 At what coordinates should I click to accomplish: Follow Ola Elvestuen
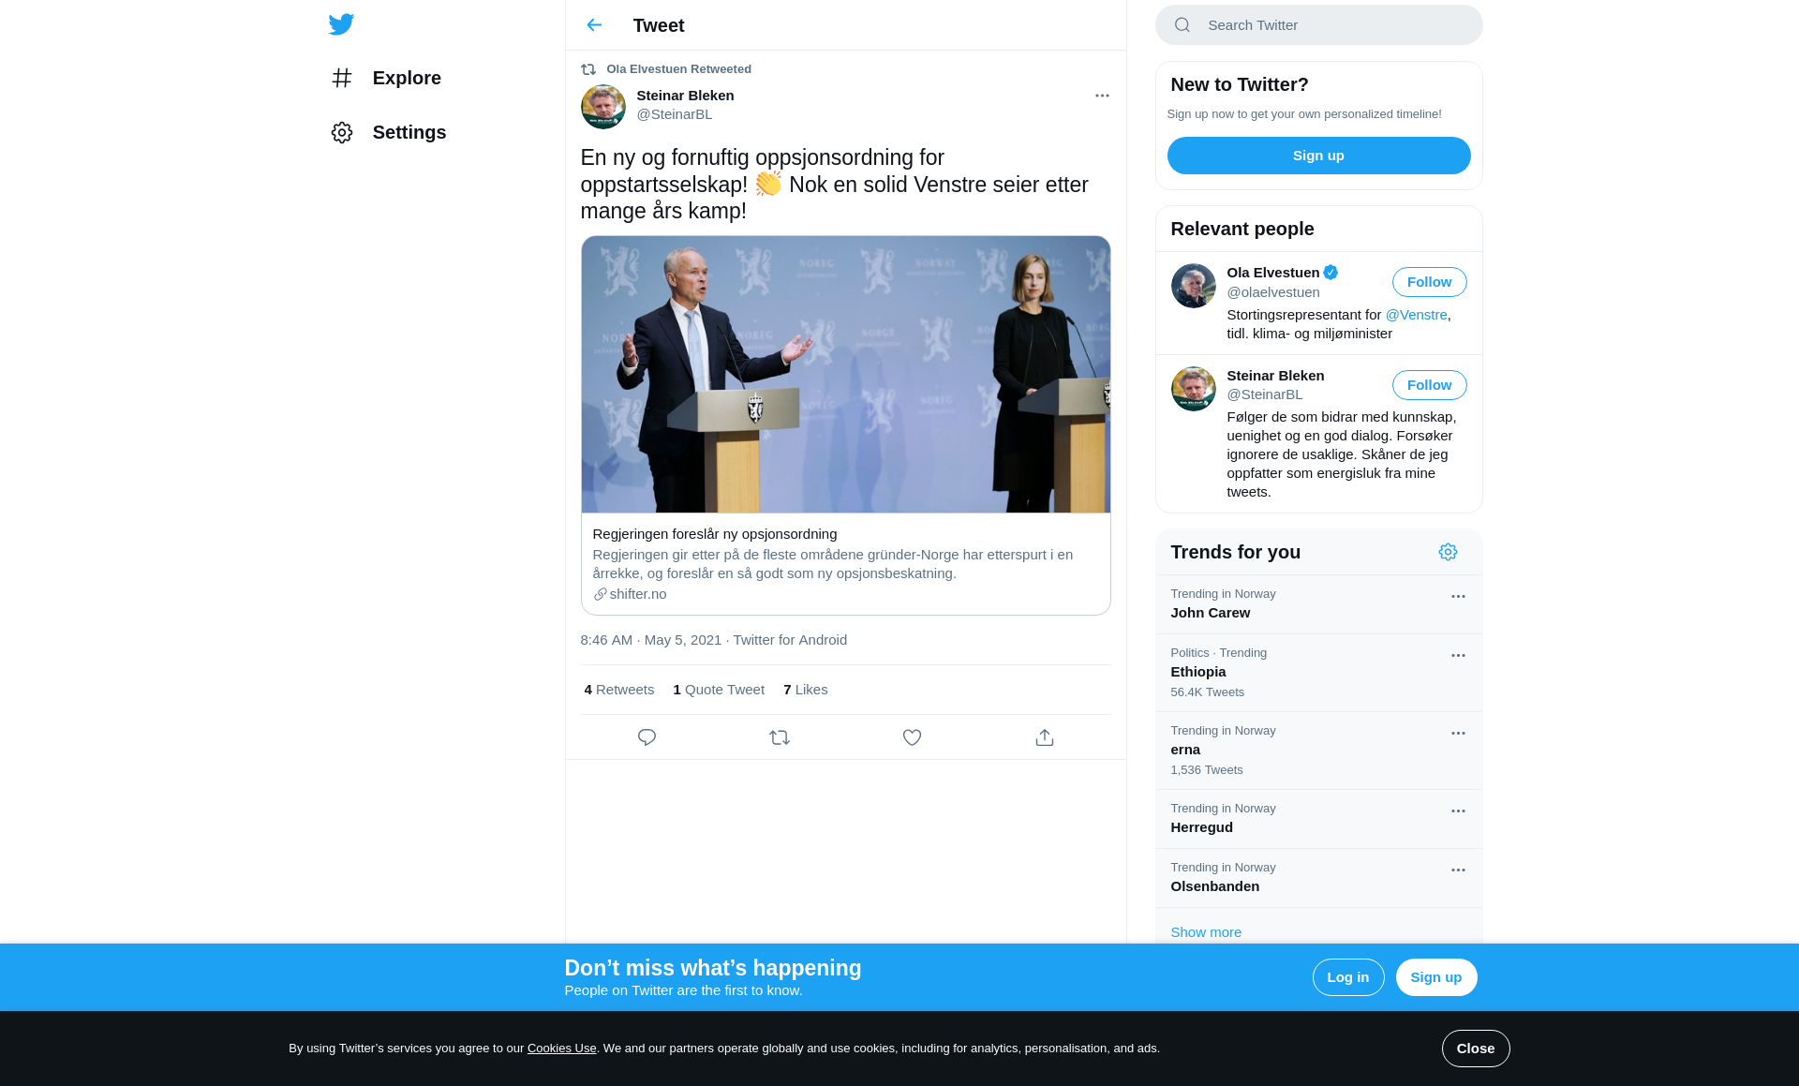click(x=1429, y=282)
